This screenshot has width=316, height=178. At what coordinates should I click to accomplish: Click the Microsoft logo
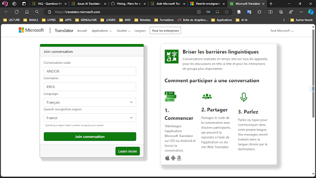[31, 30]
